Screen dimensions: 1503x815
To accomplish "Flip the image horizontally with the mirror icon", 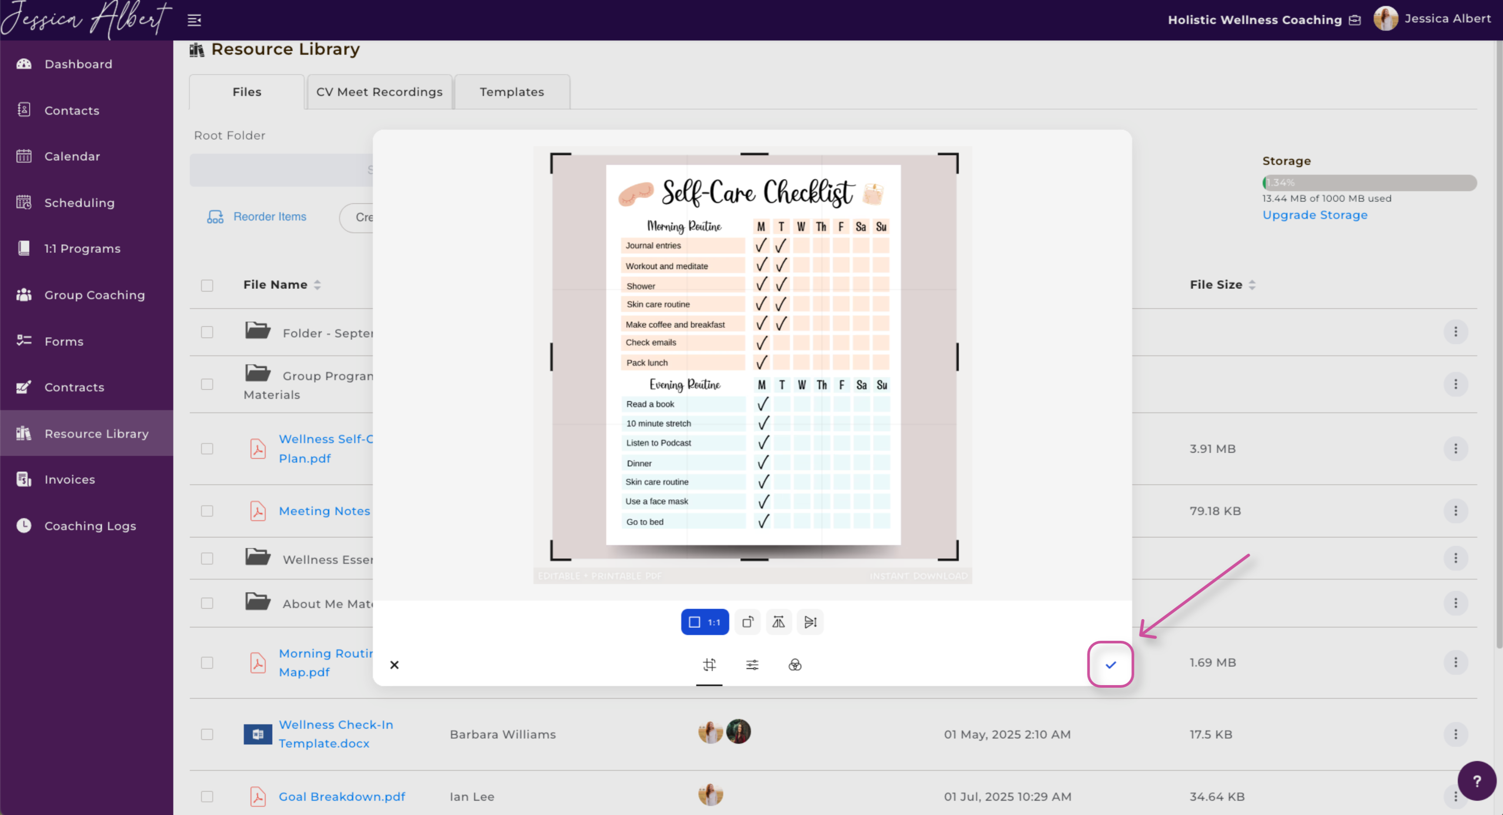I will click(778, 622).
